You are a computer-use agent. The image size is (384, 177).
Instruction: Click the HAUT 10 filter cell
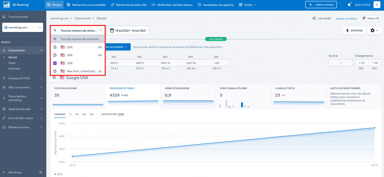tap(165, 63)
